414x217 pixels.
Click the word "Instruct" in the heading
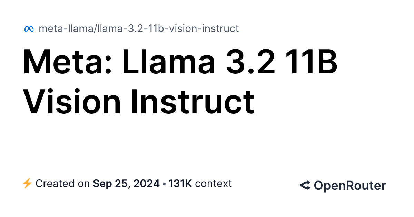[193, 101]
